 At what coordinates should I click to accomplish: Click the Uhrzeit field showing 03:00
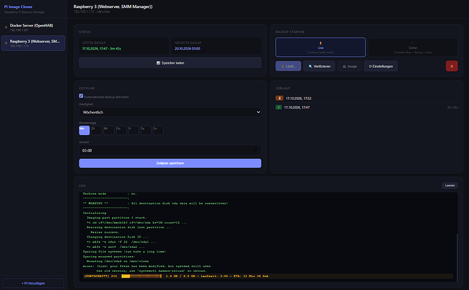tap(170, 150)
